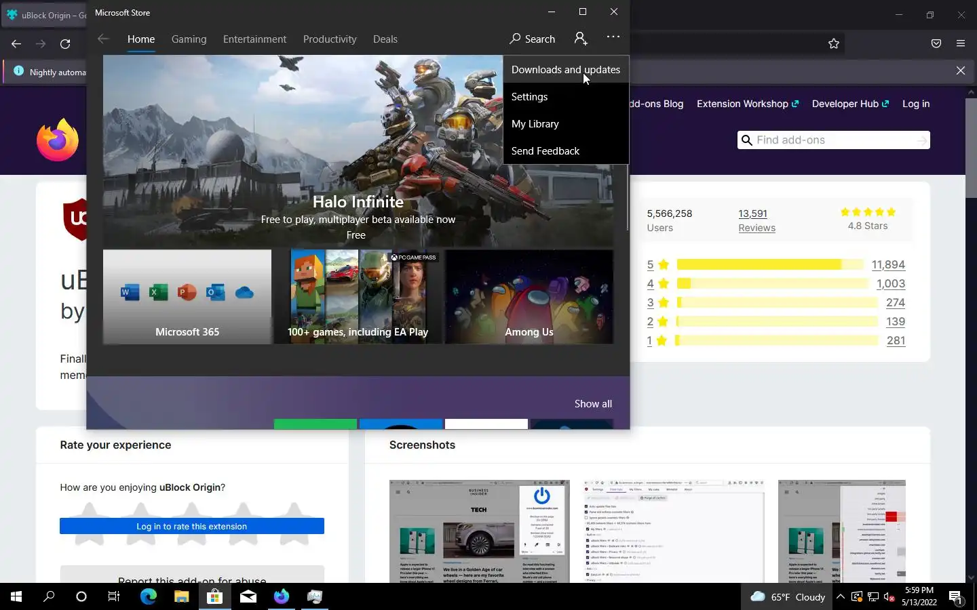This screenshot has width=977, height=610.
Task: Open the Windows Start menu
Action: tap(16, 596)
